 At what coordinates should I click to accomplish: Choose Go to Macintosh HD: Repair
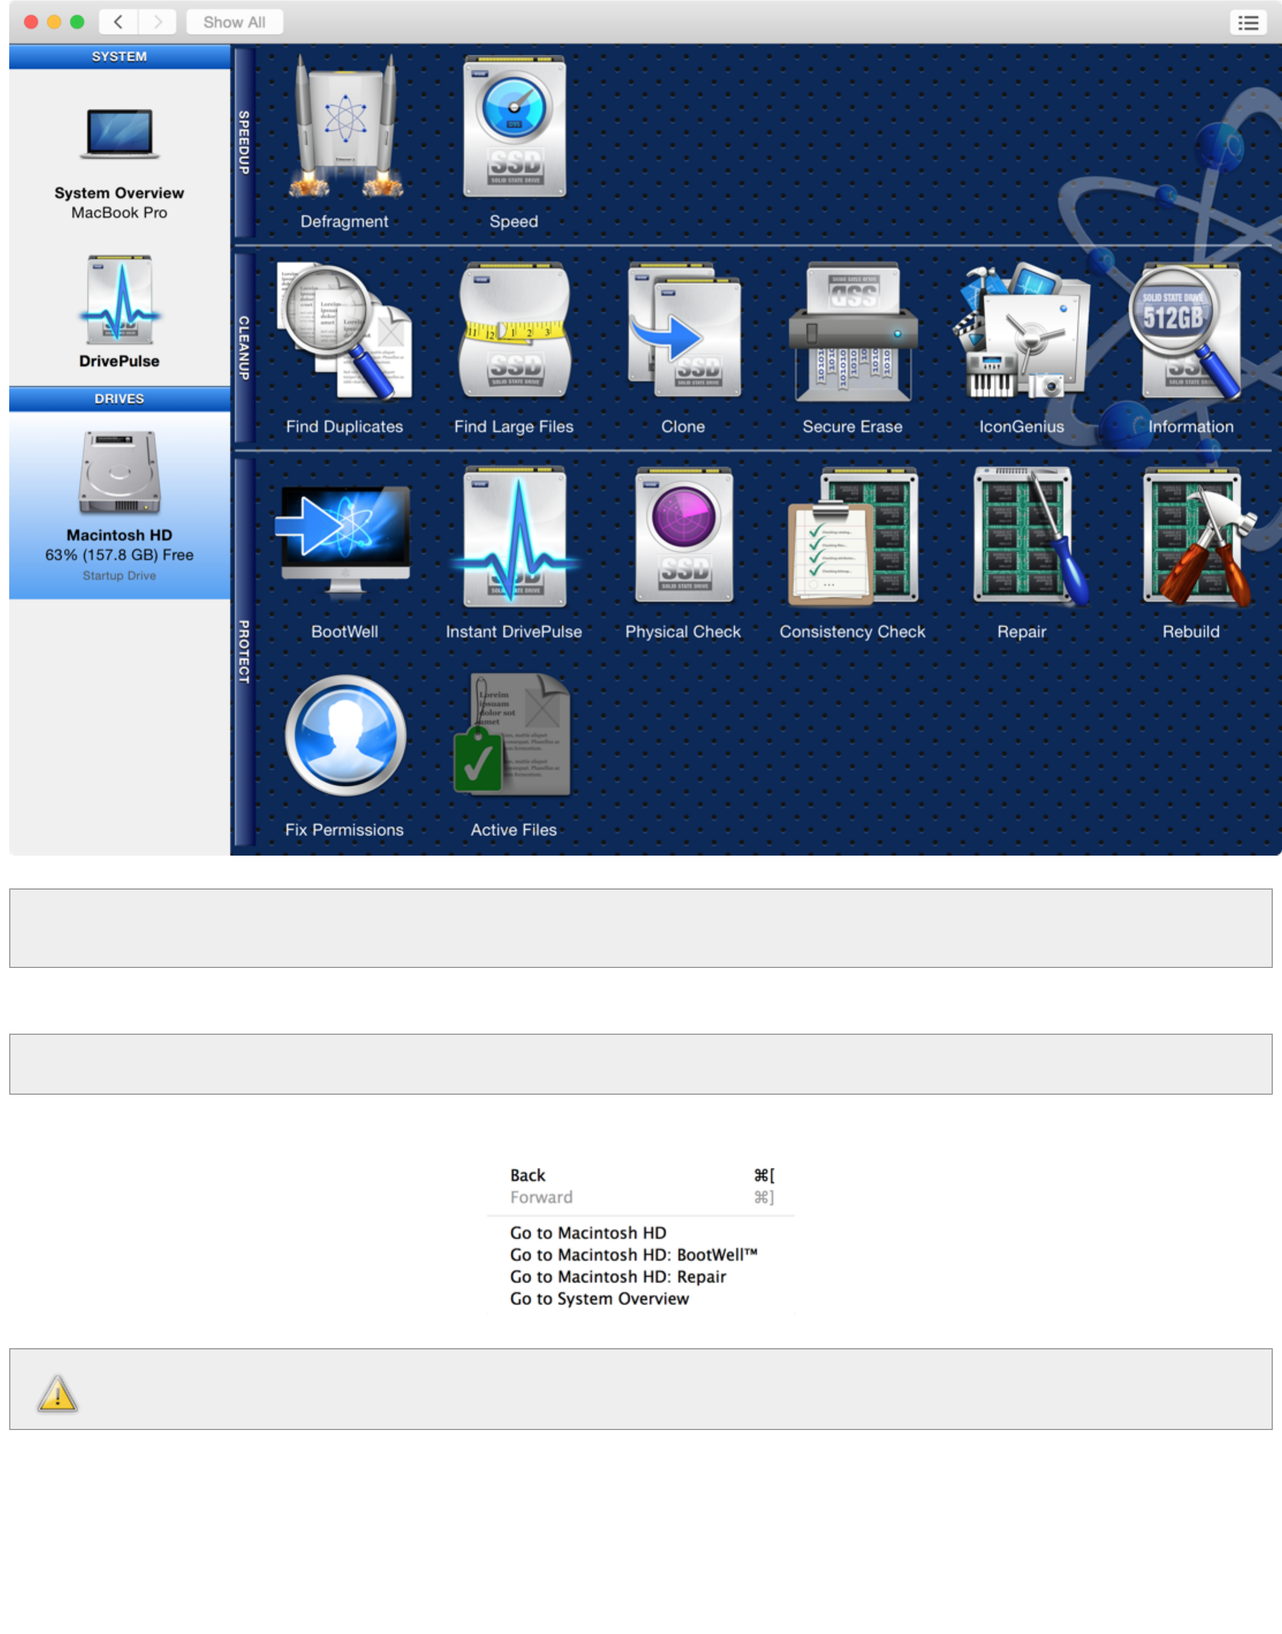pos(618,1277)
